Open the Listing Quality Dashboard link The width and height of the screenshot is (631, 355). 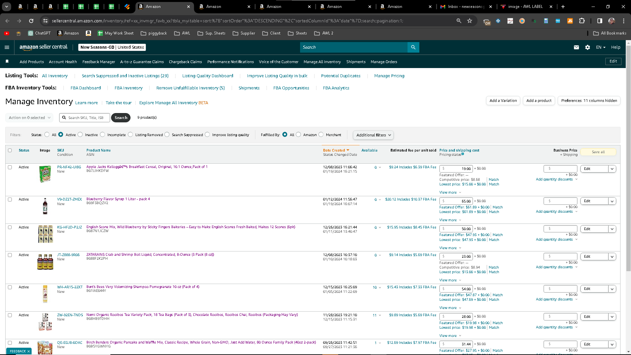[x=208, y=76]
